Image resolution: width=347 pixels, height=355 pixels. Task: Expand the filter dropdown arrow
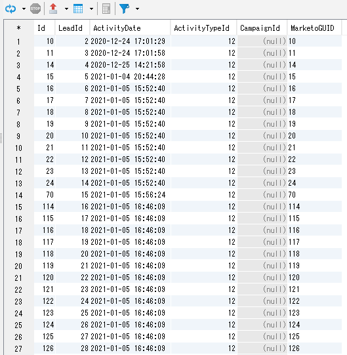pyautogui.click(x=137, y=9)
